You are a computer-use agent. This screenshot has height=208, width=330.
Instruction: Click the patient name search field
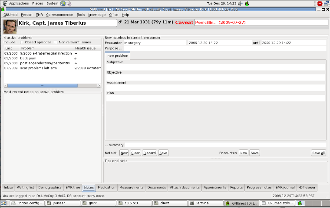point(67,23)
